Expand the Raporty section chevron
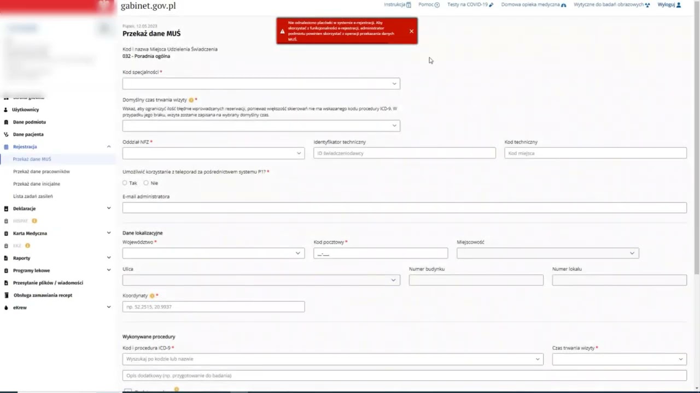700x393 pixels. tap(109, 258)
